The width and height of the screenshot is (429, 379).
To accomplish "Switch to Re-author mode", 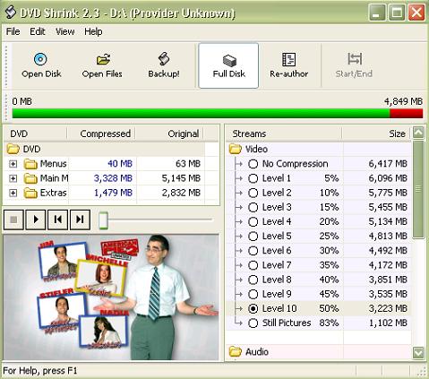I will coord(288,65).
